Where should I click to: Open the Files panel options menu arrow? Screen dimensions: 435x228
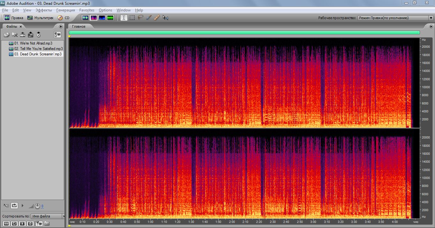pyautogui.click(x=61, y=26)
